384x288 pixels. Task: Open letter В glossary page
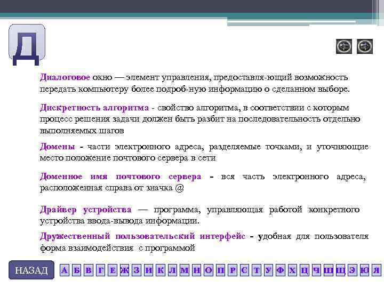[x=89, y=270]
